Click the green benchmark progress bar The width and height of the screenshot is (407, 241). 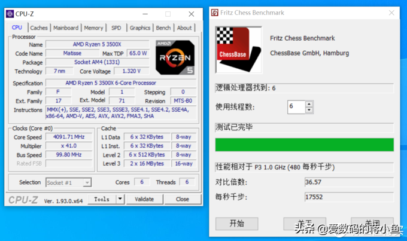304,145
